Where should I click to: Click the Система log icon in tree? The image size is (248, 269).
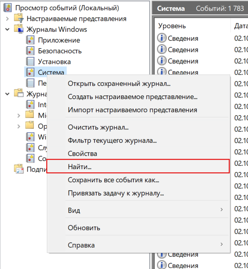pos(30,72)
